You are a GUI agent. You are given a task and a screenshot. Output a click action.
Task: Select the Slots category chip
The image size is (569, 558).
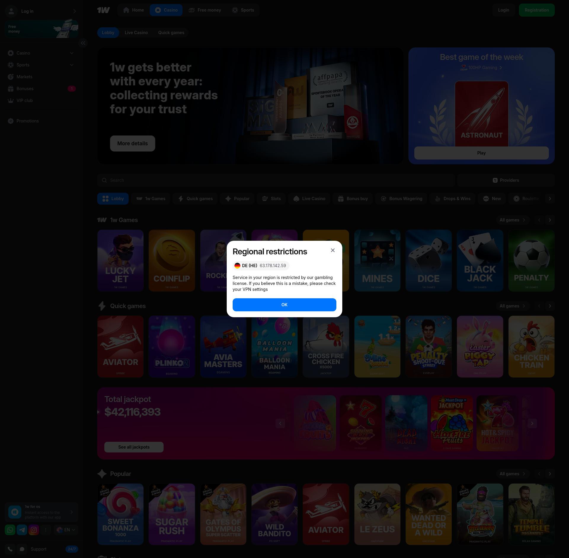pos(271,199)
